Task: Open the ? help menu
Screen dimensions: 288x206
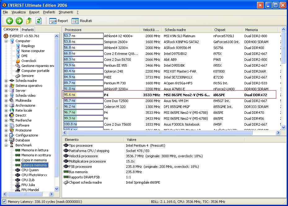Action: [78, 12]
